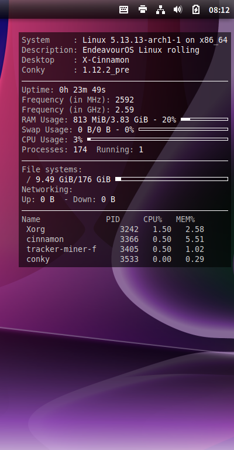Click the root filesystem usage bar
234x450 pixels.
171,179
